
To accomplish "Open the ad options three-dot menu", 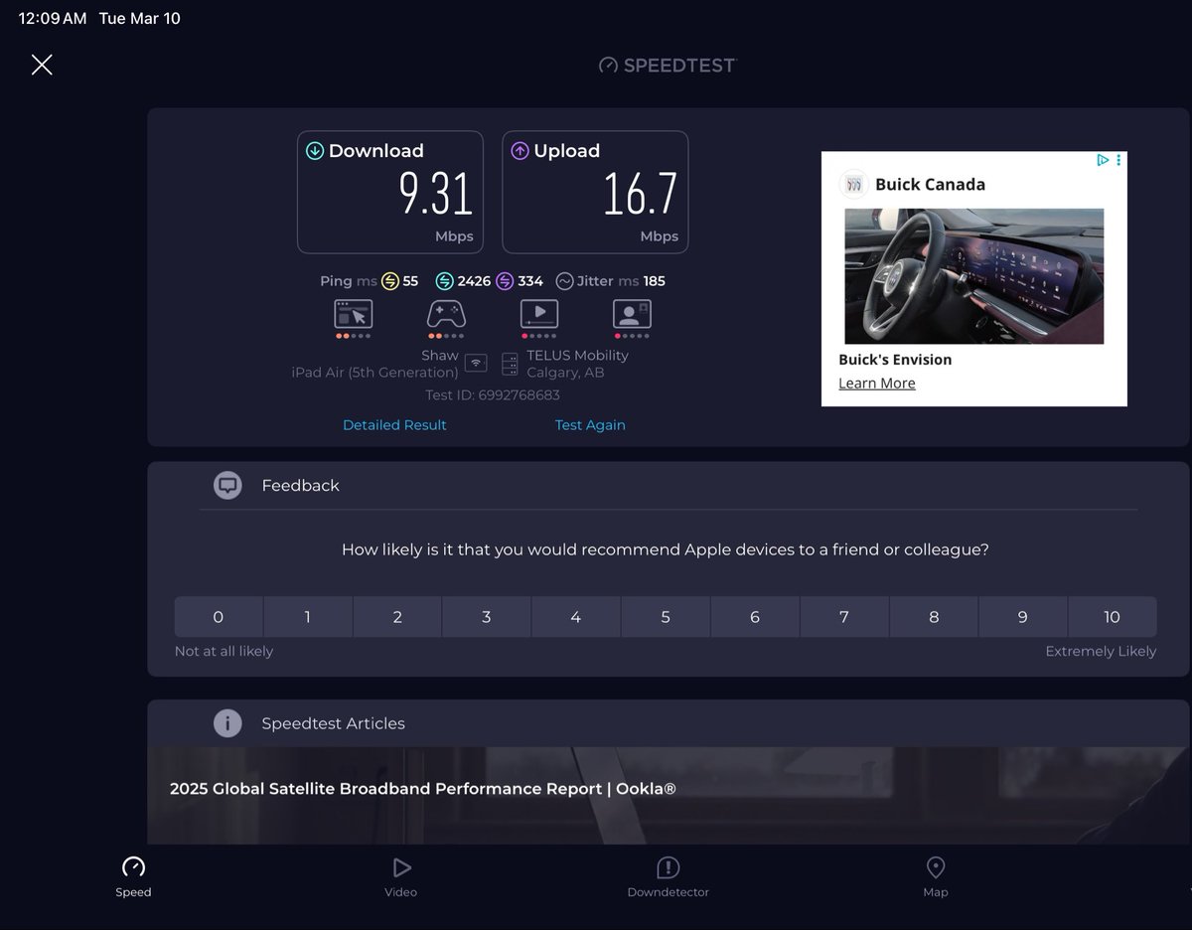I will point(1118,160).
